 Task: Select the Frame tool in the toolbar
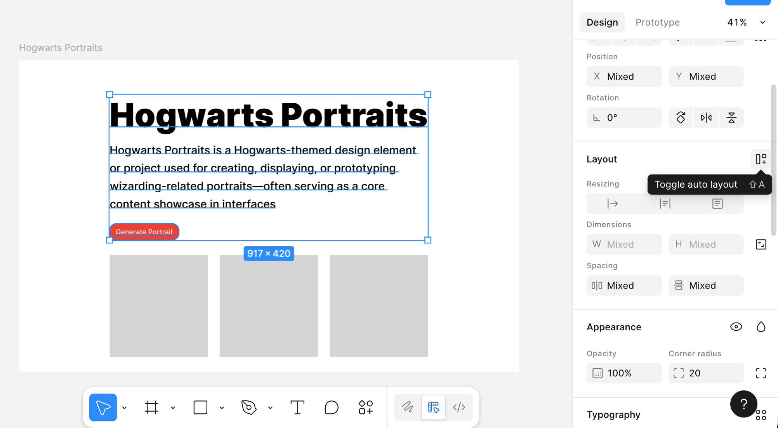pos(151,407)
